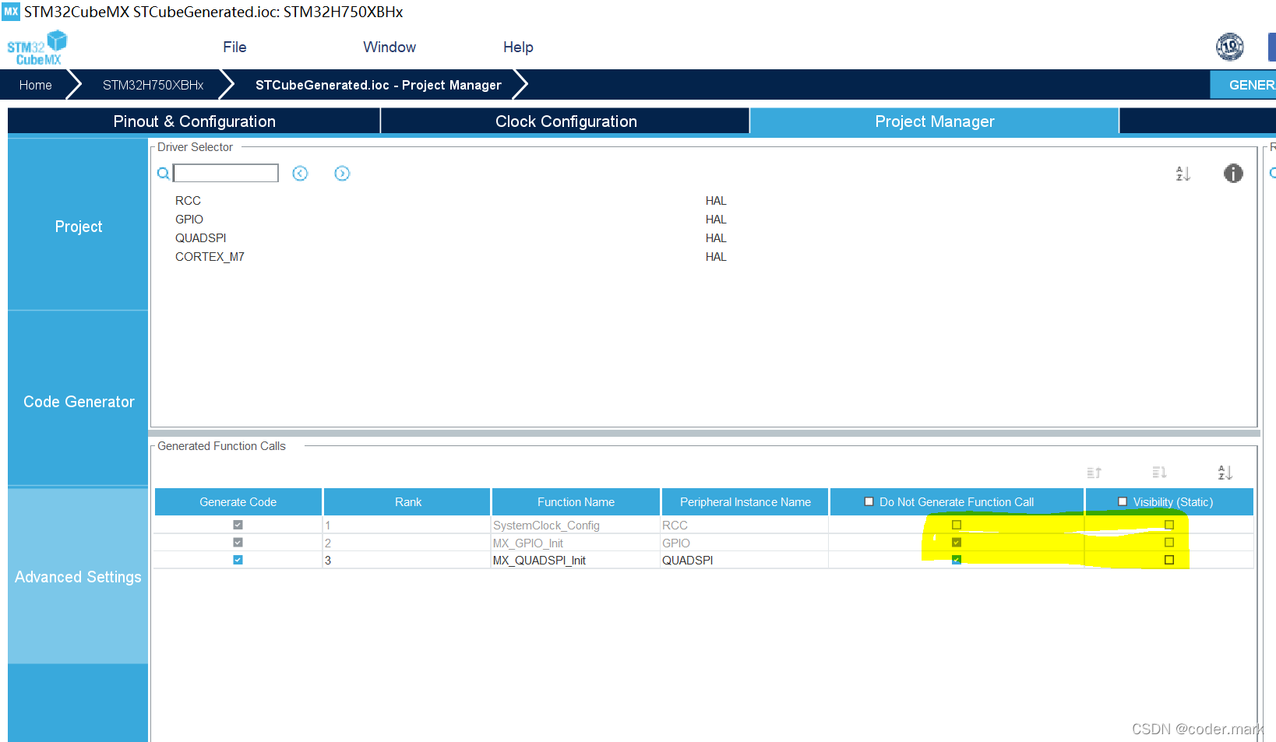Click the RCC peripheral instance cell
Image resolution: width=1276 pixels, height=742 pixels.
point(744,525)
